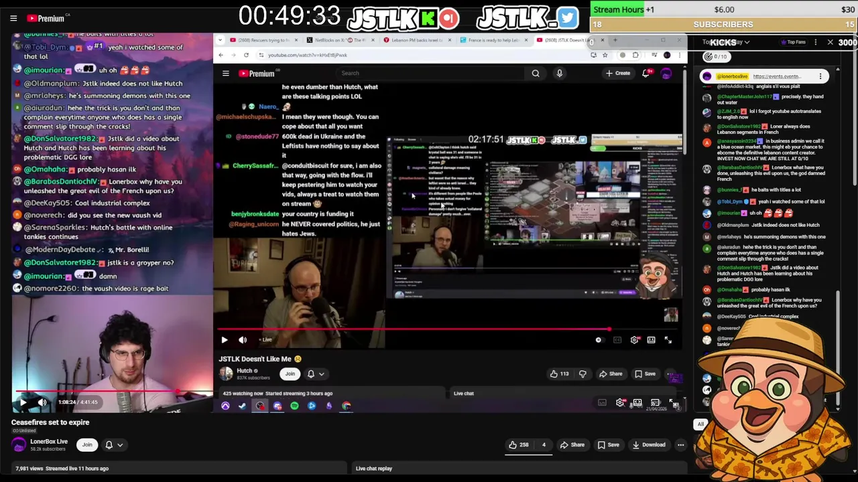
Task: Close the live chat replay panel
Action: click(830, 42)
